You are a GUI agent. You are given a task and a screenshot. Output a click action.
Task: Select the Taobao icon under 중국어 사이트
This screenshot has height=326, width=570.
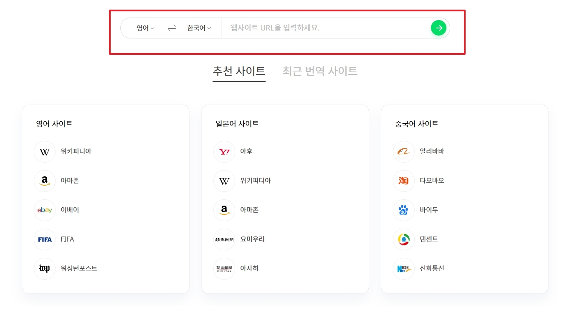point(403,181)
